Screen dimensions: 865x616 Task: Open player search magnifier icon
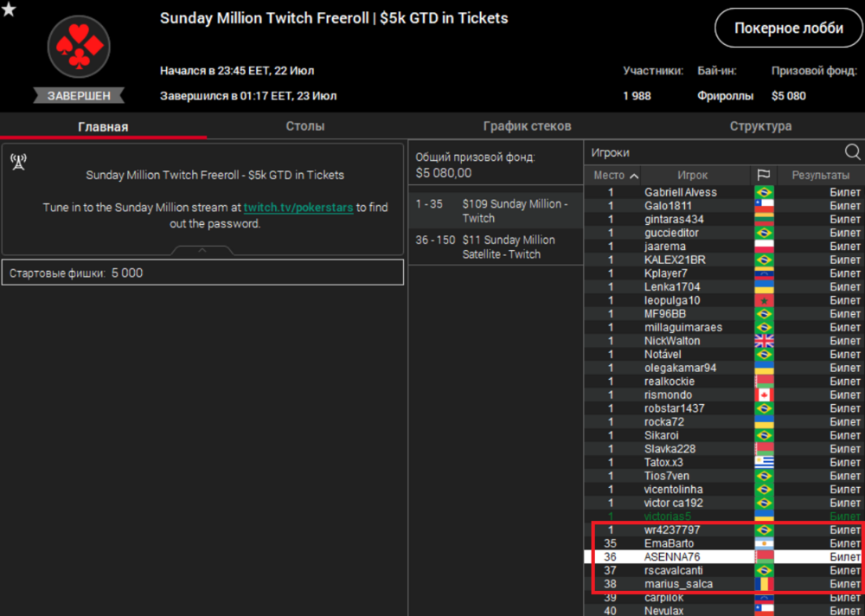coord(852,151)
